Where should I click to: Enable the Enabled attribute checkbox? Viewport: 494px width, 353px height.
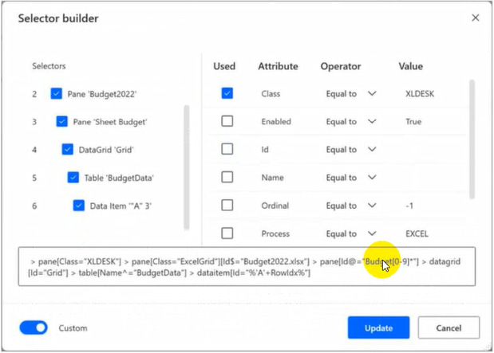point(227,122)
